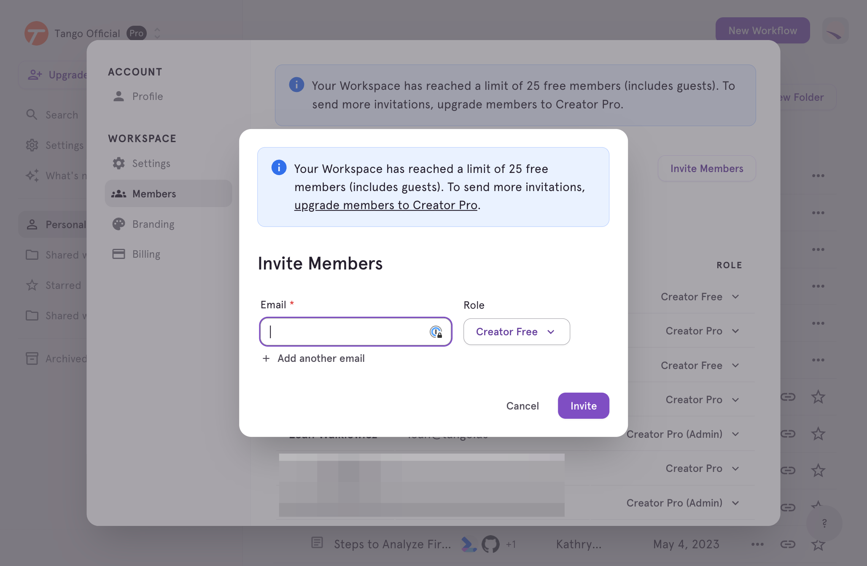This screenshot has width=867, height=566.
Task: Expand the first Creator Free role chevron
Action: [735, 296]
